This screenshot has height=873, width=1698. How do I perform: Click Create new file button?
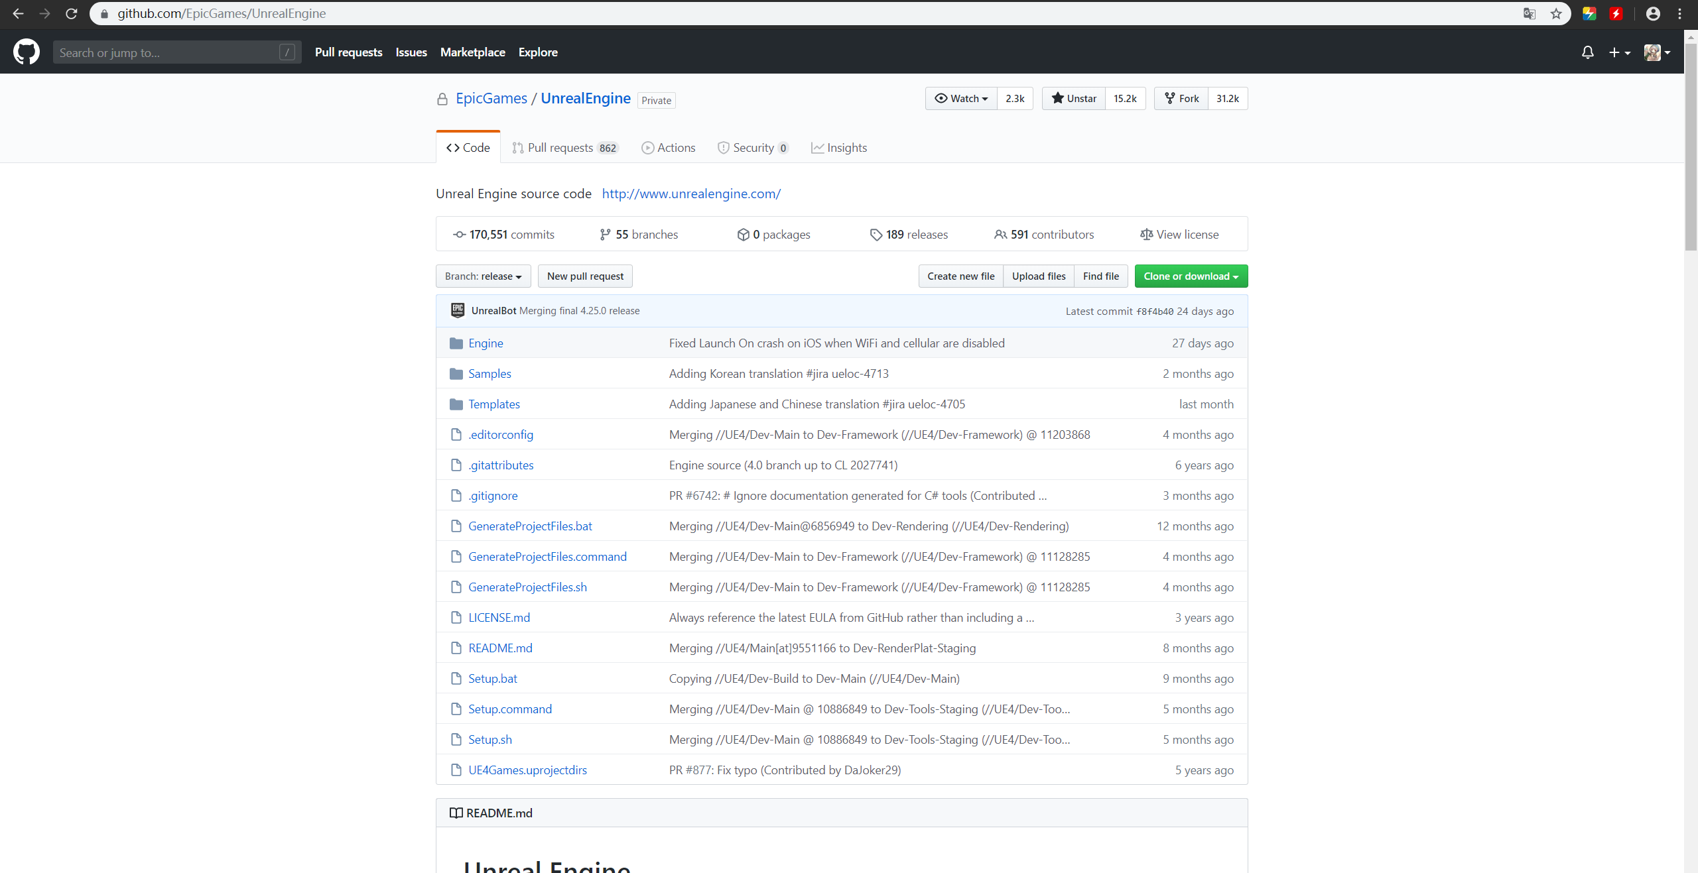960,276
